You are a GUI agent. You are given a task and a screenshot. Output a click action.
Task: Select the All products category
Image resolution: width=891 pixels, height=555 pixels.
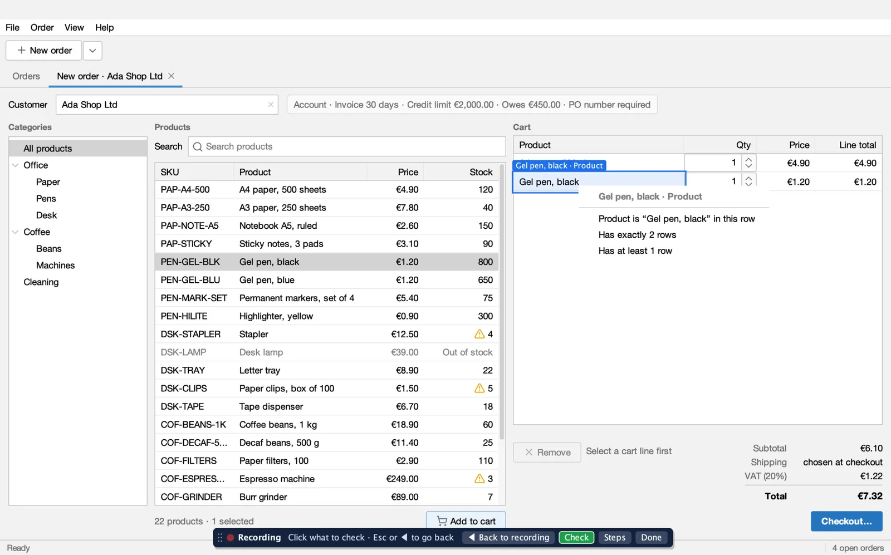[x=78, y=149]
